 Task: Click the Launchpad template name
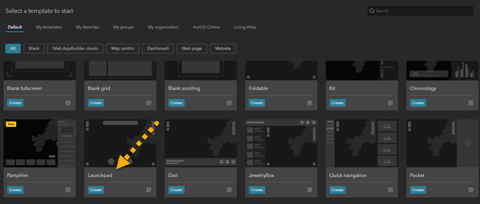coord(100,175)
